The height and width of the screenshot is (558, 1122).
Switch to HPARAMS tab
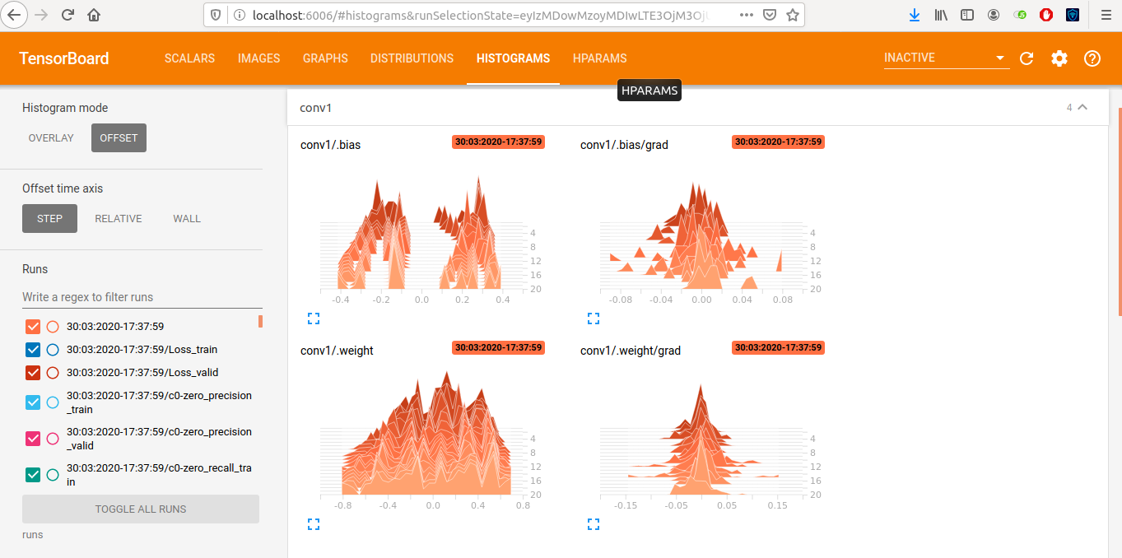[x=600, y=58]
